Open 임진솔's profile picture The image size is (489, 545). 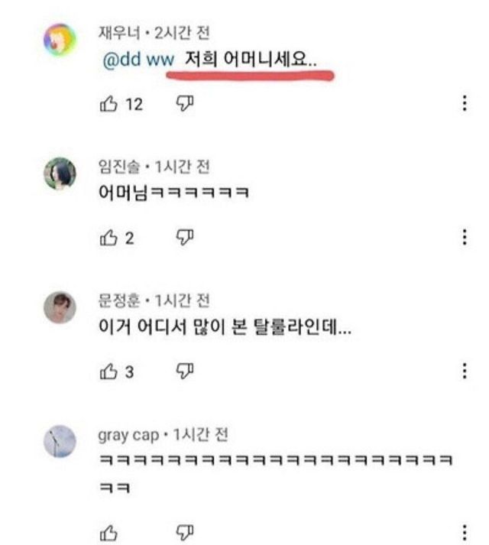click(x=60, y=174)
